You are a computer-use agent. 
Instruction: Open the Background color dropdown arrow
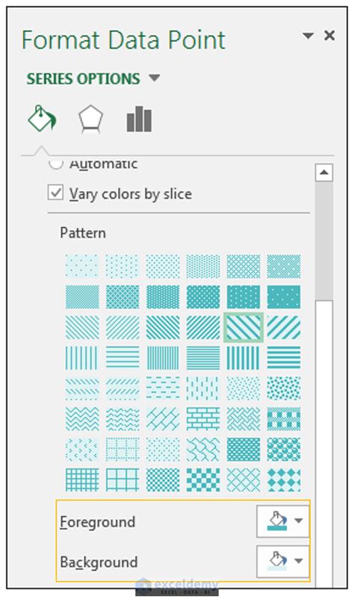pyautogui.click(x=299, y=561)
